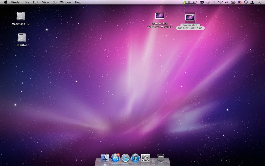Open the Help menu
Screen dimensions: 265x166
[78, 2]
